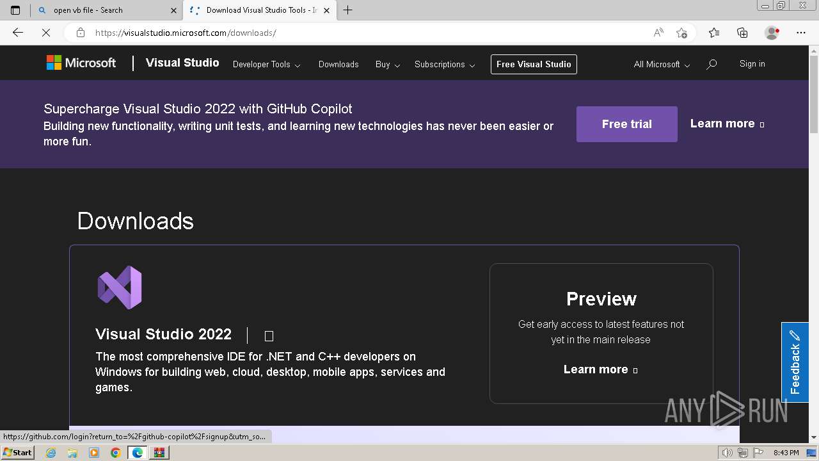Switch to 'open vb file - Search' tab

[106, 10]
